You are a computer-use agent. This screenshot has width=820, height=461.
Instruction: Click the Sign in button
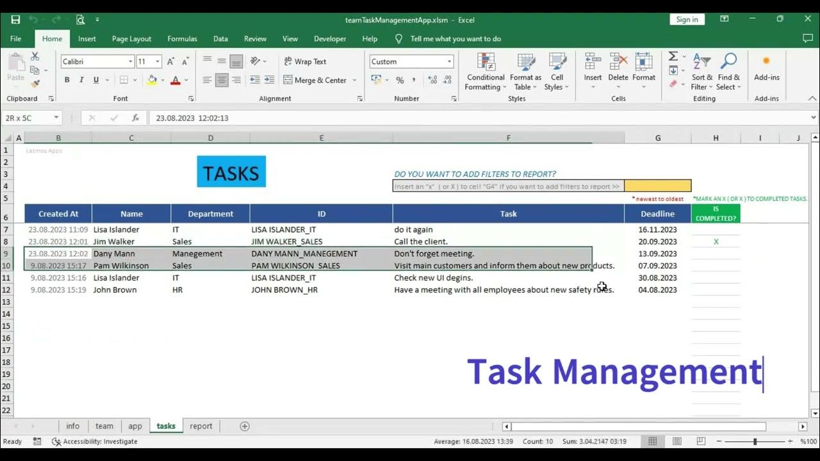coord(687,19)
